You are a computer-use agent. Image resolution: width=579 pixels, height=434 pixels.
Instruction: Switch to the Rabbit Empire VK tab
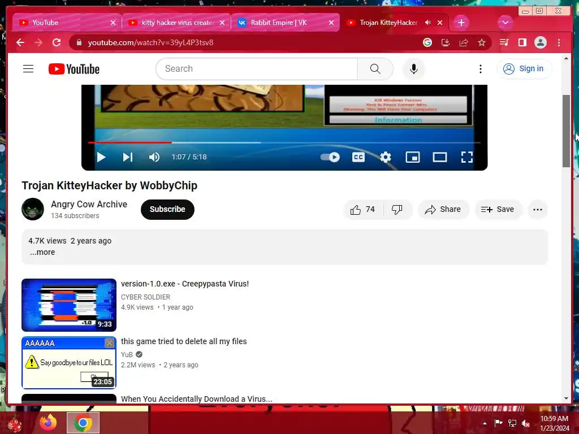(285, 23)
